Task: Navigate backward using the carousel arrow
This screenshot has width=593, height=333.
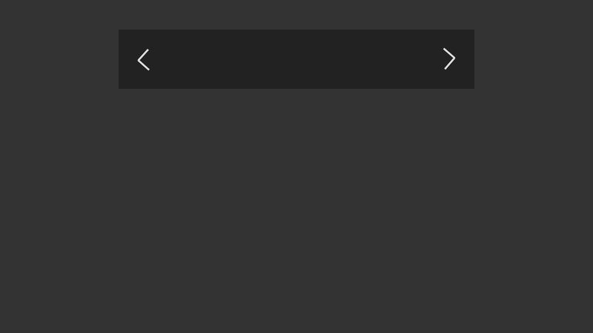Action: [143, 60]
